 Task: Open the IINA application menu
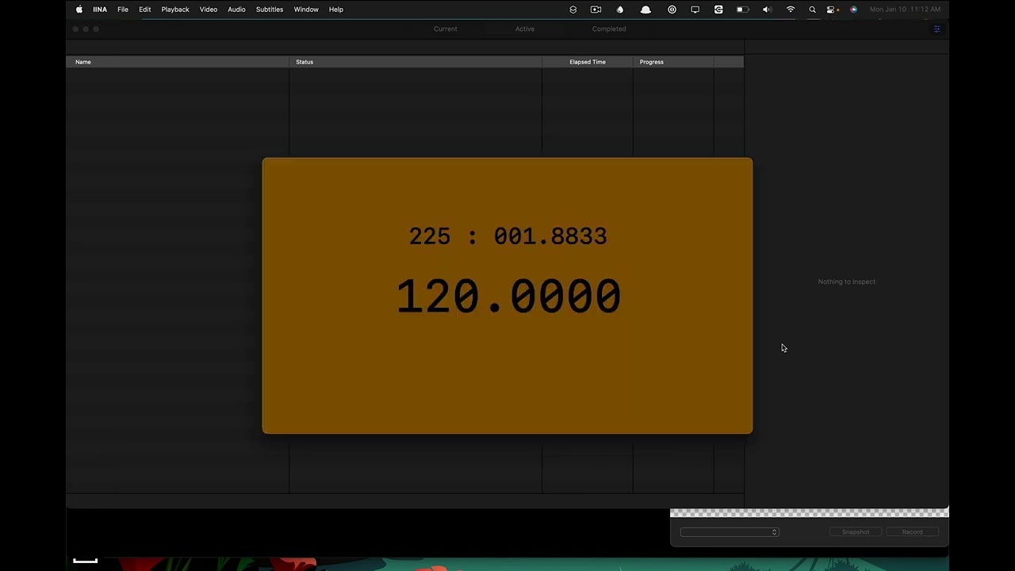(100, 10)
